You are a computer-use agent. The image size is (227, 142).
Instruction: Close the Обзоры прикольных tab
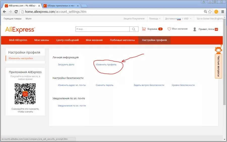coord(78,6)
